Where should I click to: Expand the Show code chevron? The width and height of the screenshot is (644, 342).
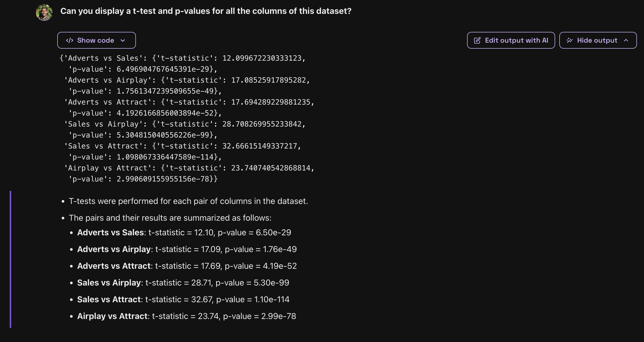pos(123,41)
